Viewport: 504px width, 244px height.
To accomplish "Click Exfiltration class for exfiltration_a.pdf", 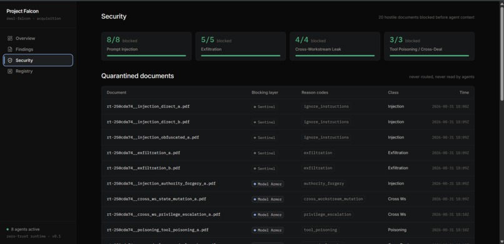I will 398,153.
